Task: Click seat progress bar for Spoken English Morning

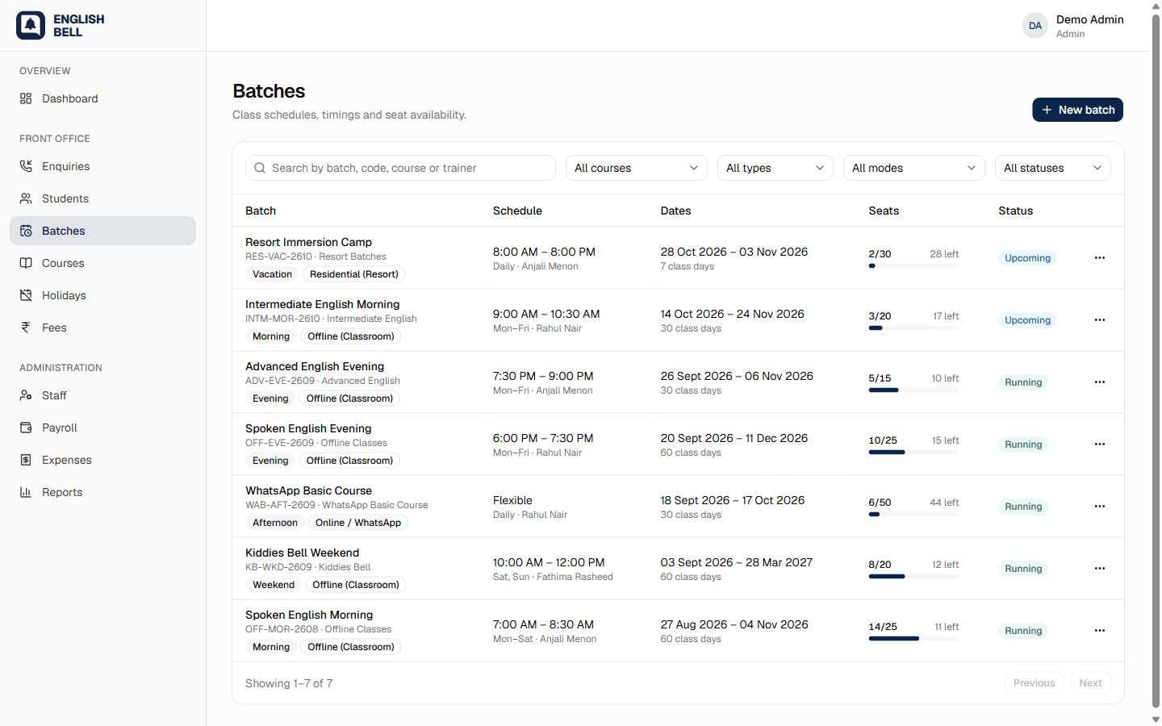Action: [914, 639]
